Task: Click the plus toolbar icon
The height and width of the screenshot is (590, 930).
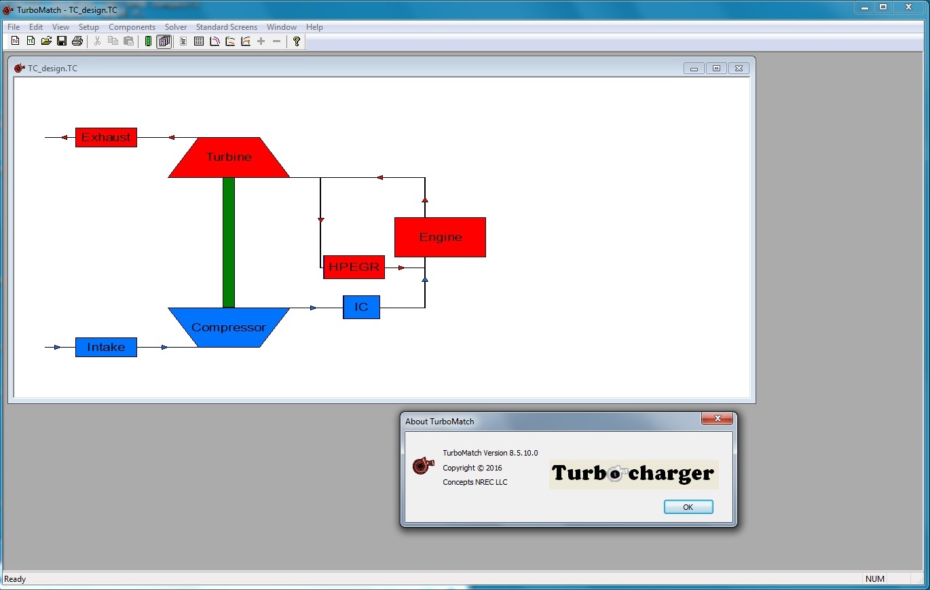Action: coord(261,41)
